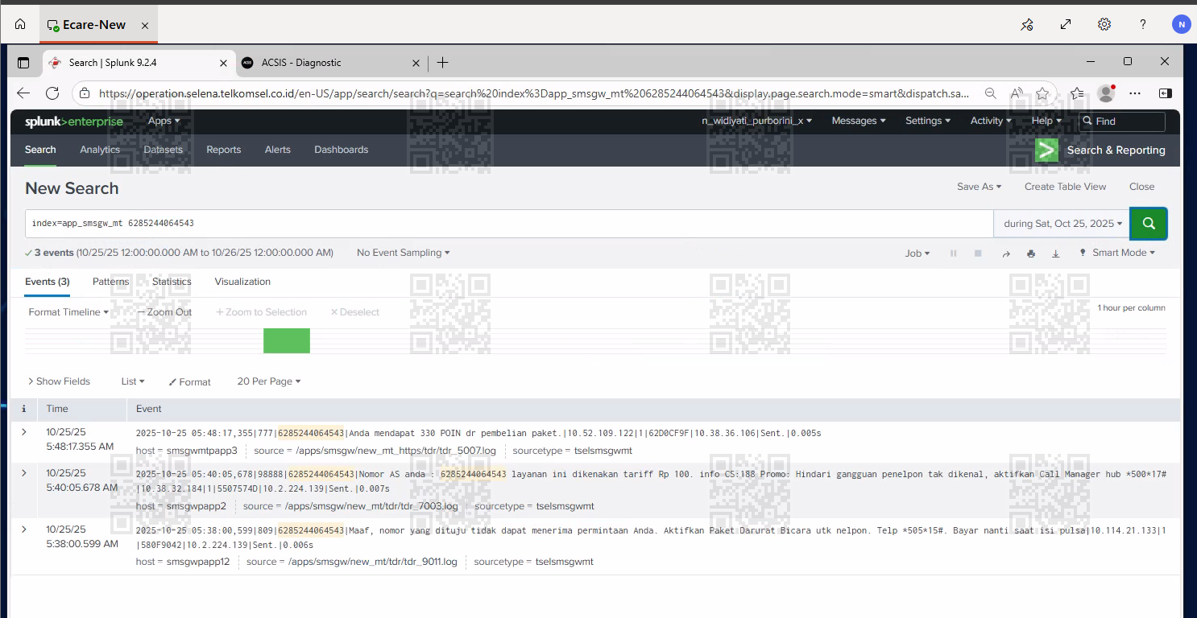Viewport: 1197px width, 618px height.
Task: Toggle the browser sidebar icon
Action: 1166,93
